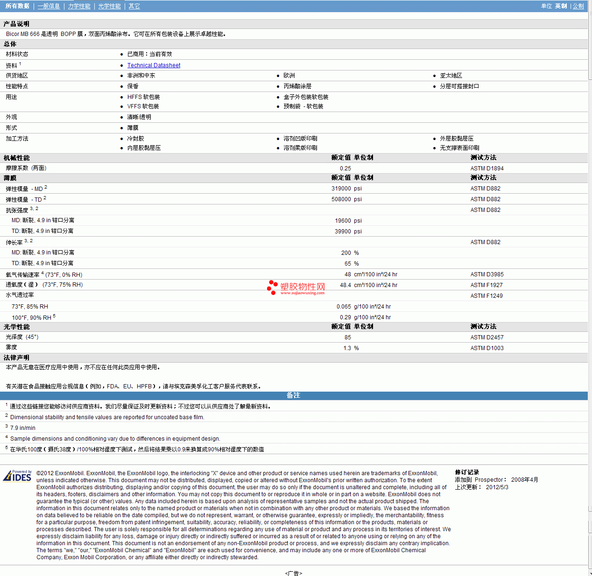The image size is (592, 576).
Task: Click the 欧洲 region entry
Action: click(289, 76)
